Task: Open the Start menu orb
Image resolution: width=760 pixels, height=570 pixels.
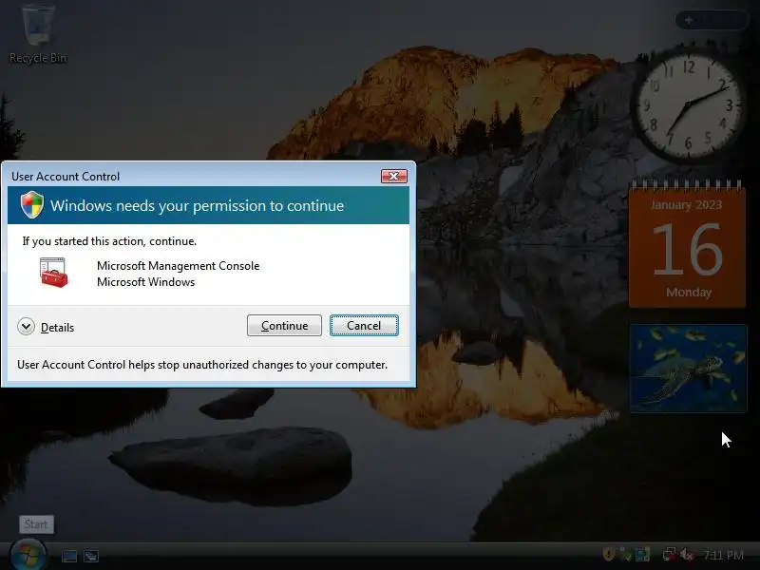Action: [28, 556]
